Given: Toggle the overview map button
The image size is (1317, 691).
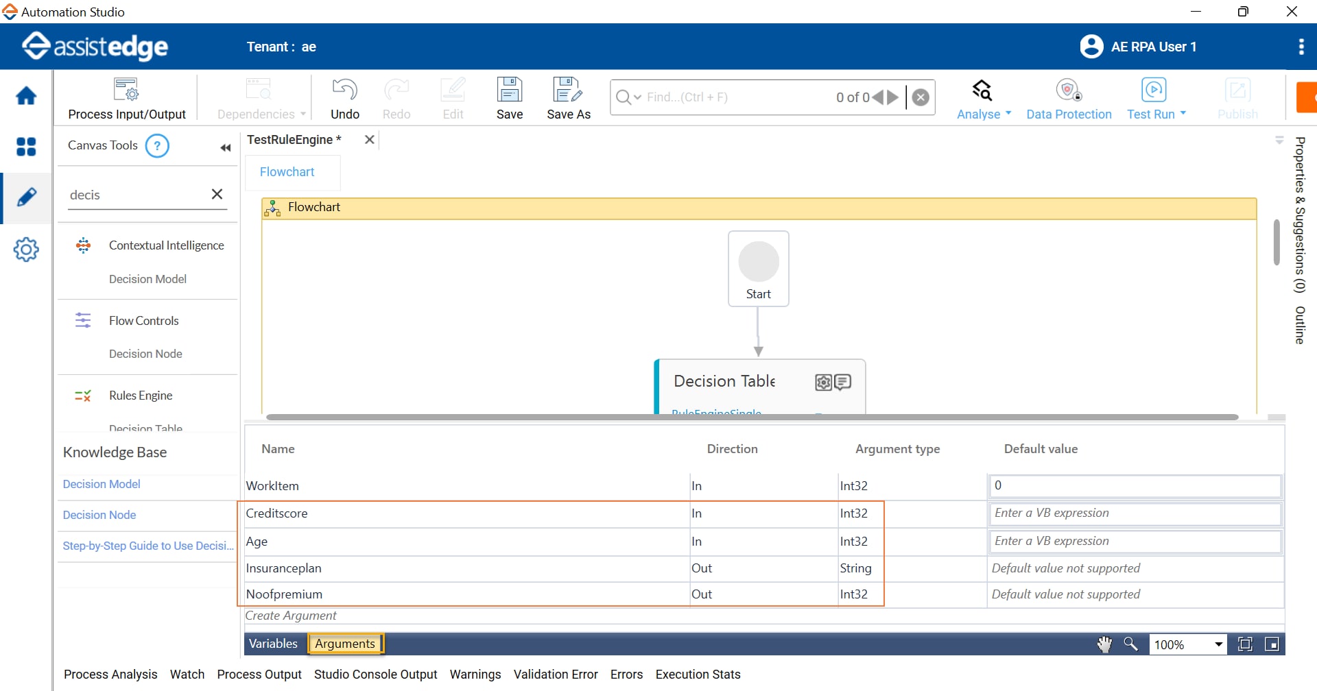Looking at the screenshot, I should (1272, 644).
